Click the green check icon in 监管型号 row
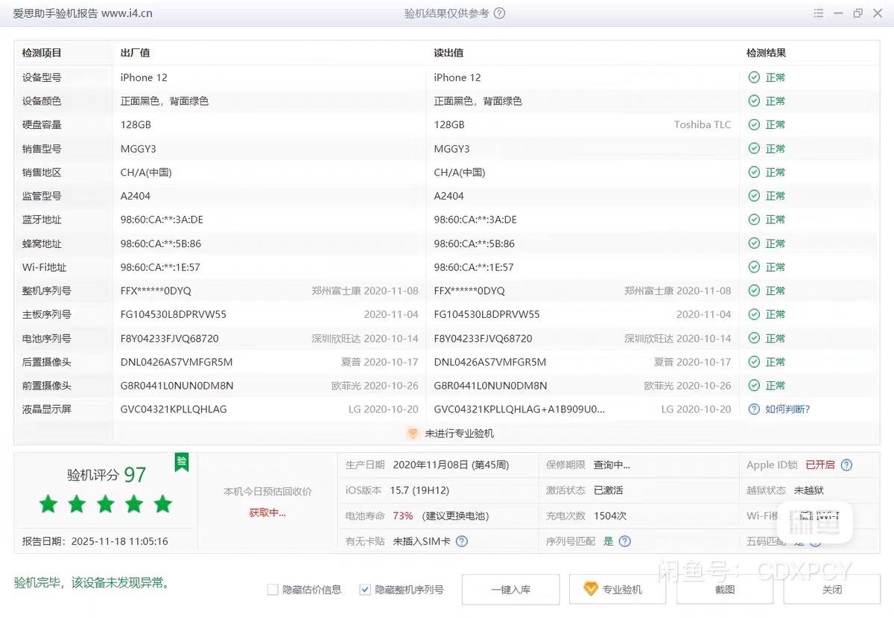Viewport: 894px width, 618px height. point(754,196)
